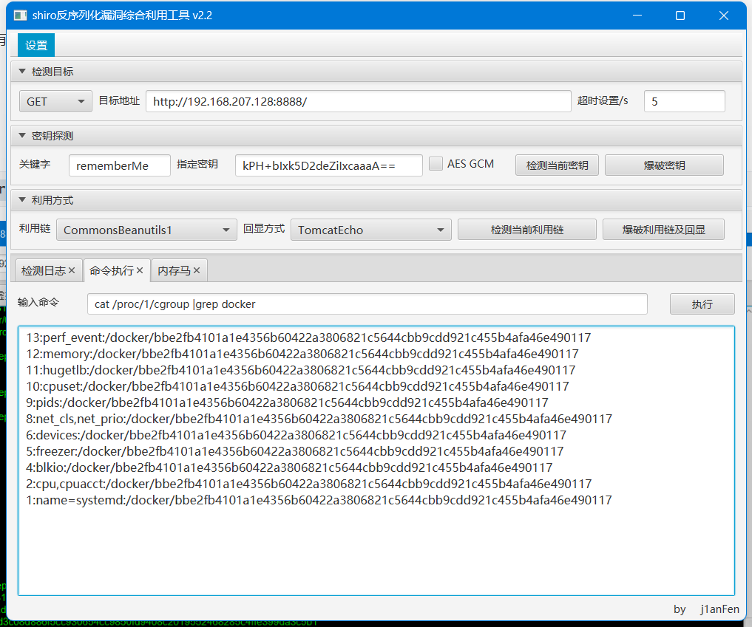752x627 pixels.
Task: Click the 12:memory output line
Action: [x=302, y=354]
